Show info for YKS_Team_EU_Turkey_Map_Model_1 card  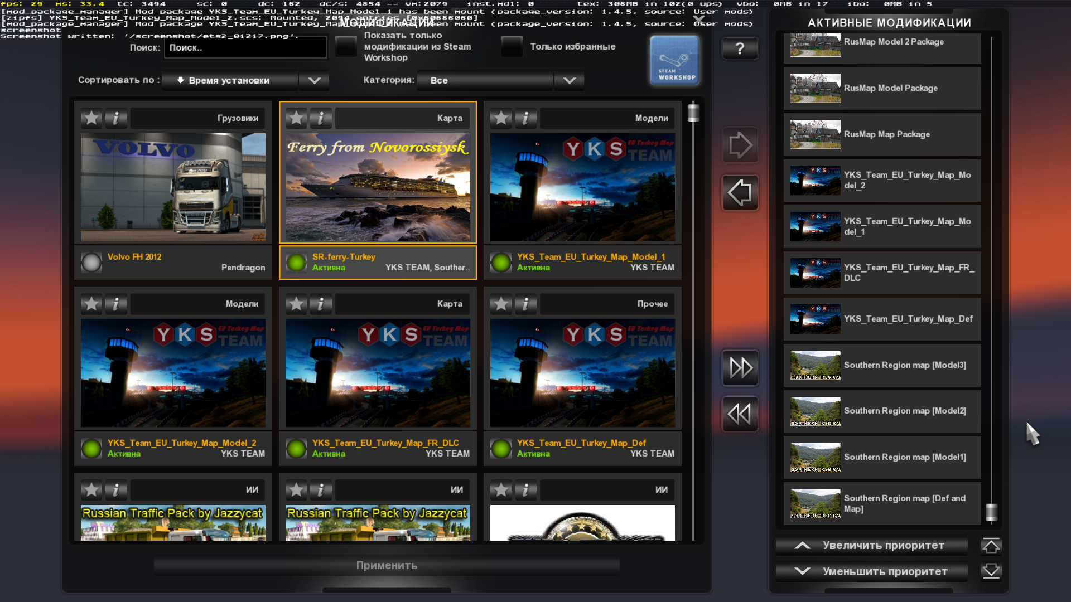525,118
